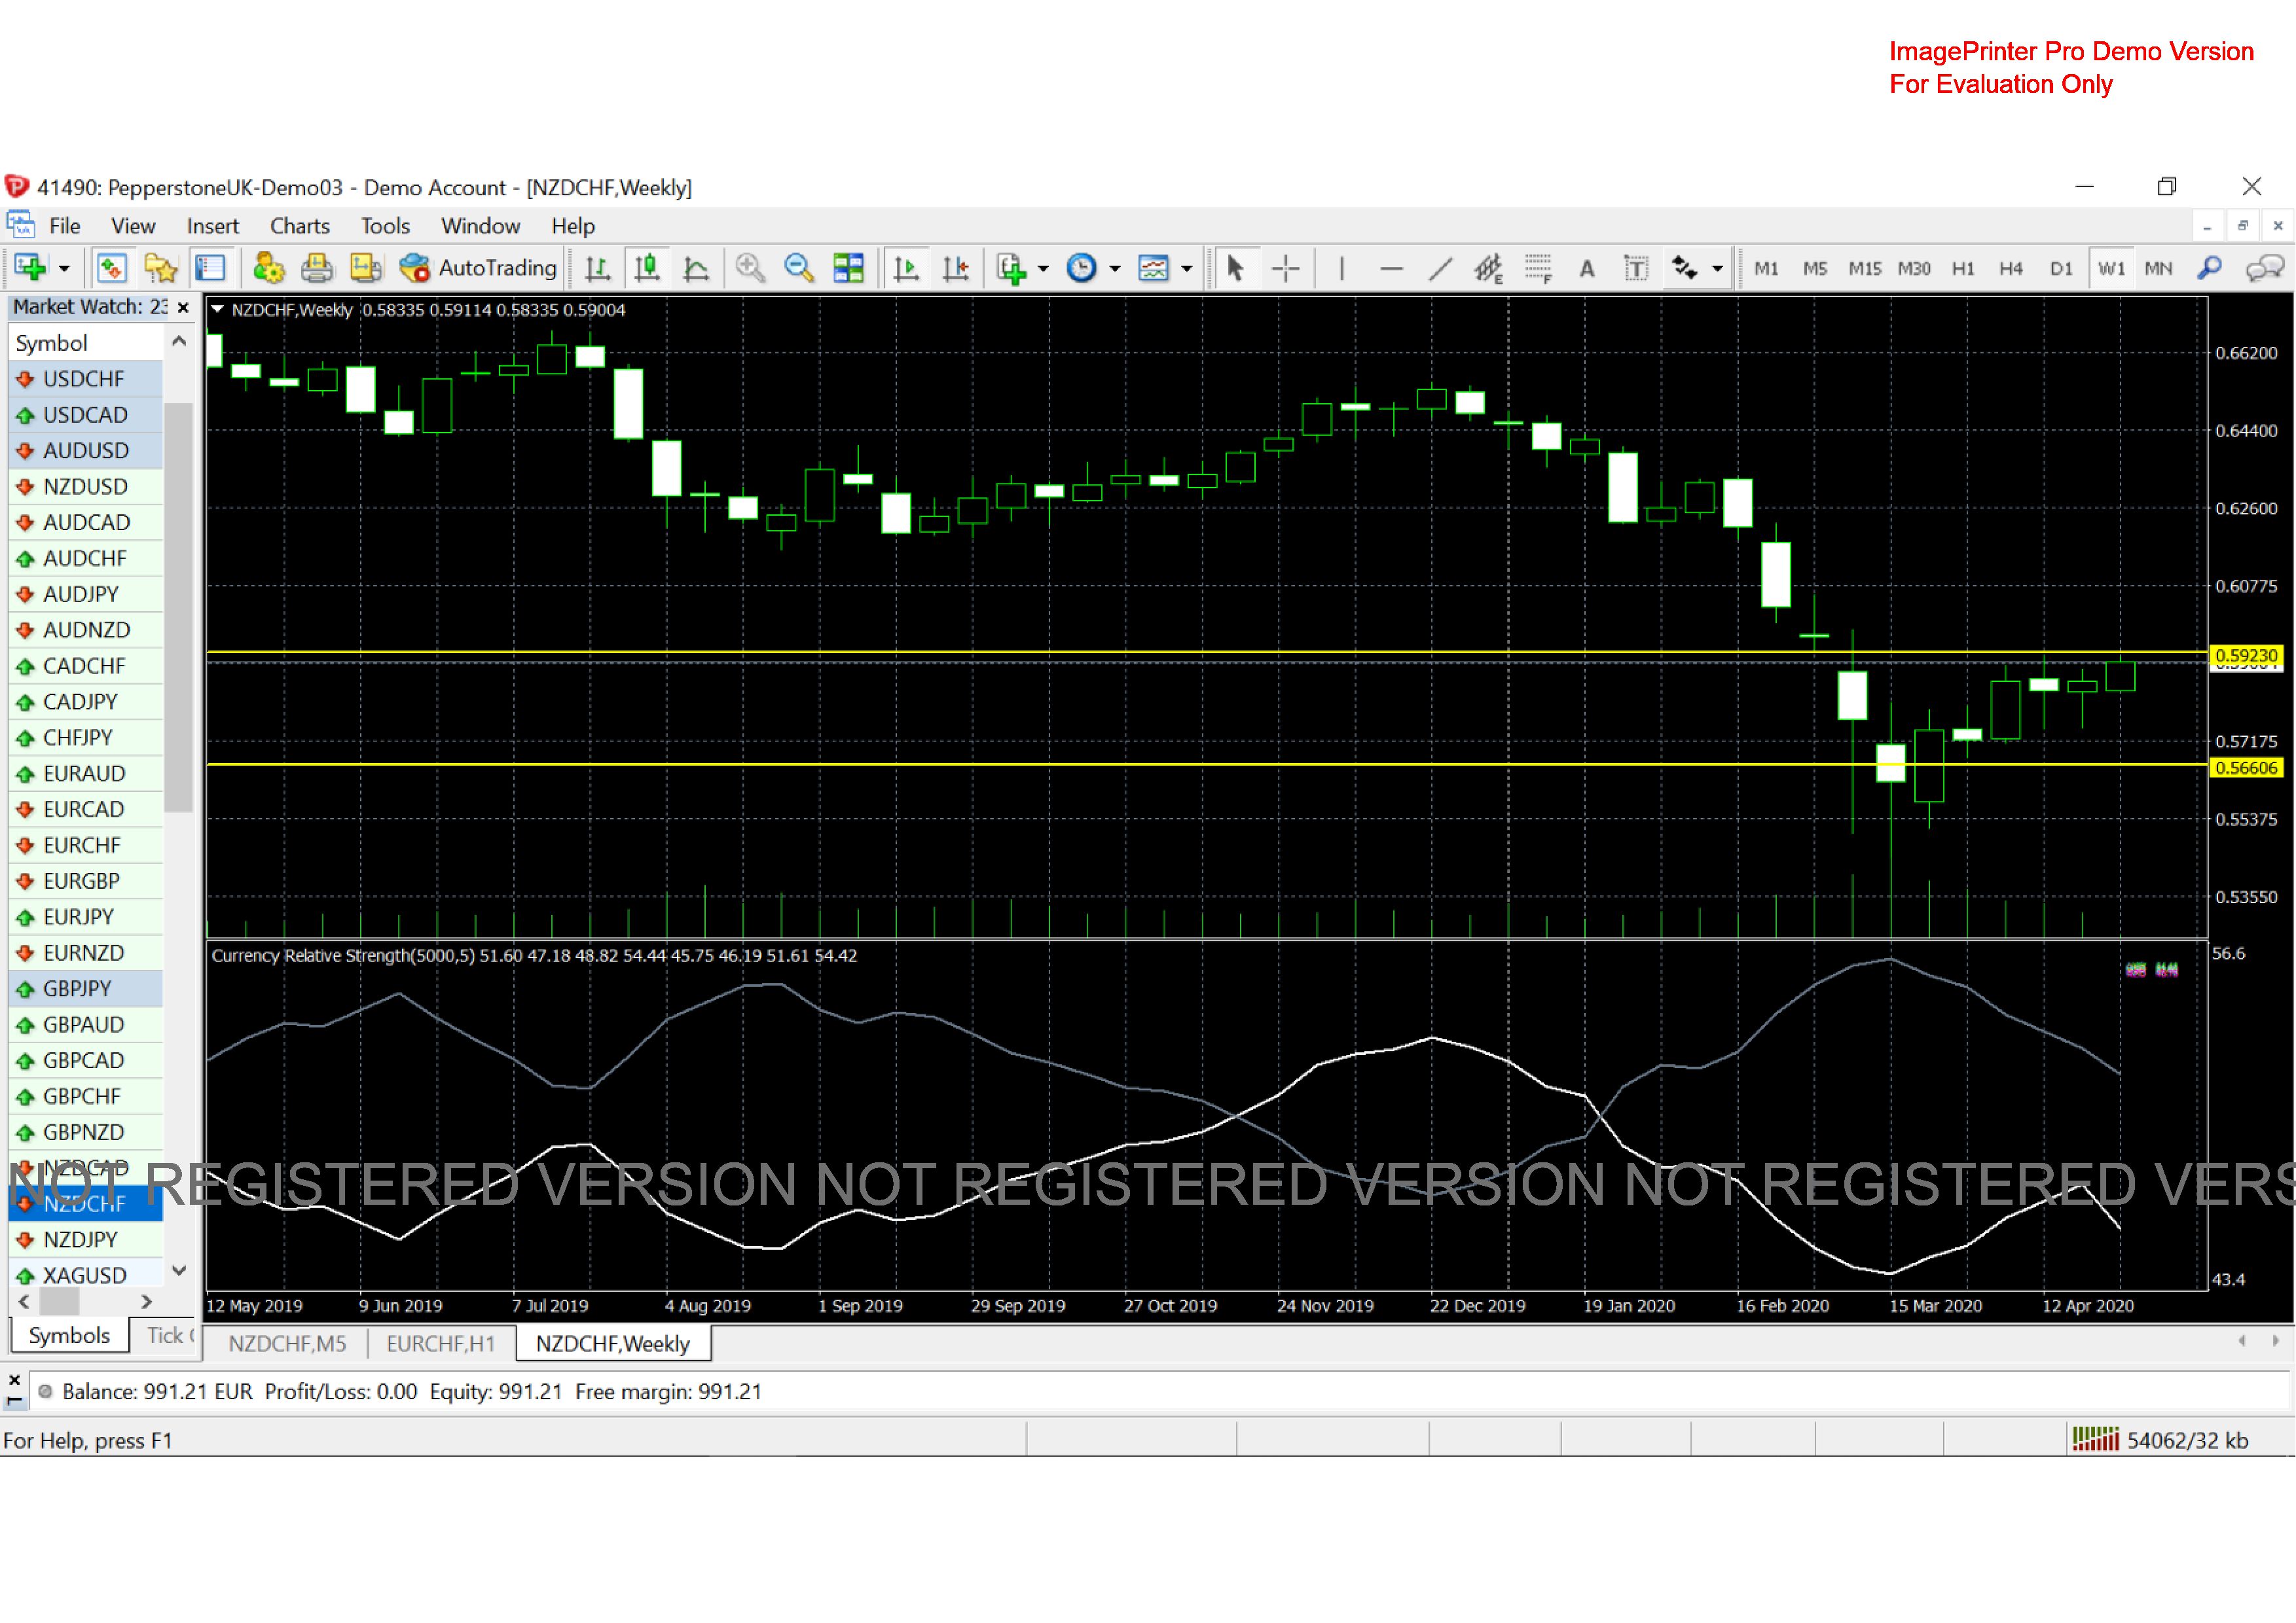This screenshot has width=2296, height=1623.
Task: Switch timeframe to M1
Action: coord(1767,268)
